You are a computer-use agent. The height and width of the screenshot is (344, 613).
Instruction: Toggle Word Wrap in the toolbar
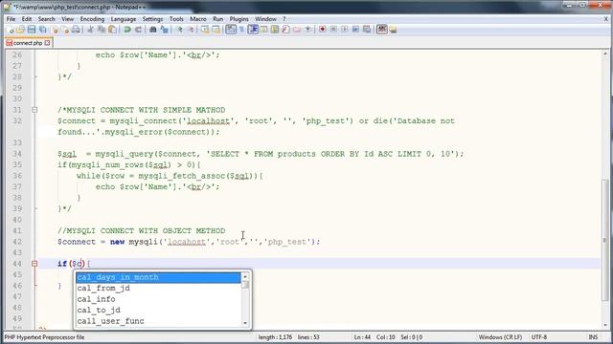230,30
